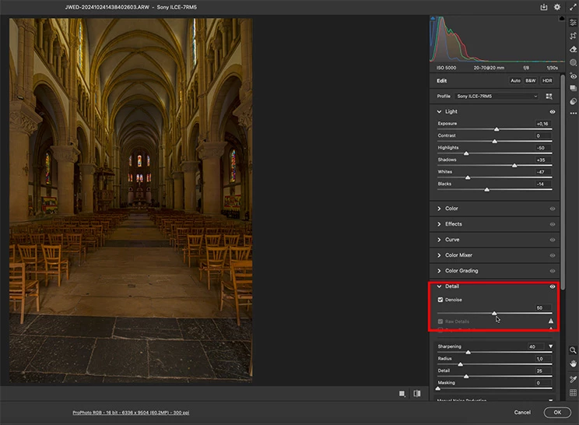Select the Healing eraser tool
The height and width of the screenshot is (425, 579).
coord(573,49)
